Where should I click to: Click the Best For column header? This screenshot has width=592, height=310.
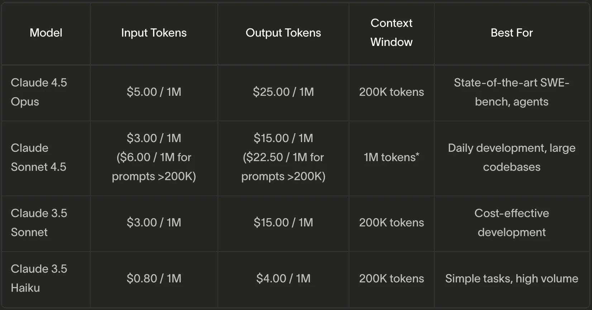point(511,33)
